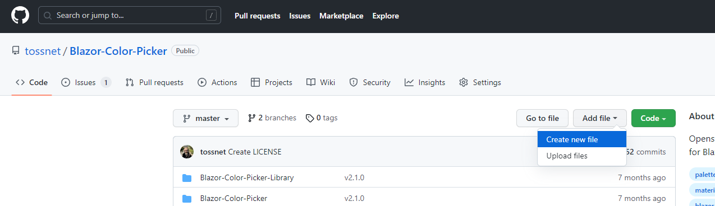This screenshot has width=715, height=206.
Task: Open the Issues tab
Action: (86, 82)
